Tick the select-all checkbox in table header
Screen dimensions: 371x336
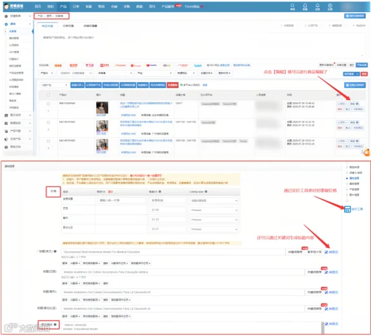(x=48, y=95)
